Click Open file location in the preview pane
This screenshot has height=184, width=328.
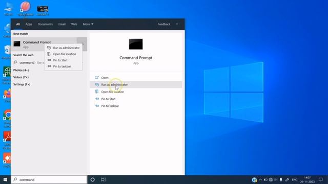click(x=136, y=92)
